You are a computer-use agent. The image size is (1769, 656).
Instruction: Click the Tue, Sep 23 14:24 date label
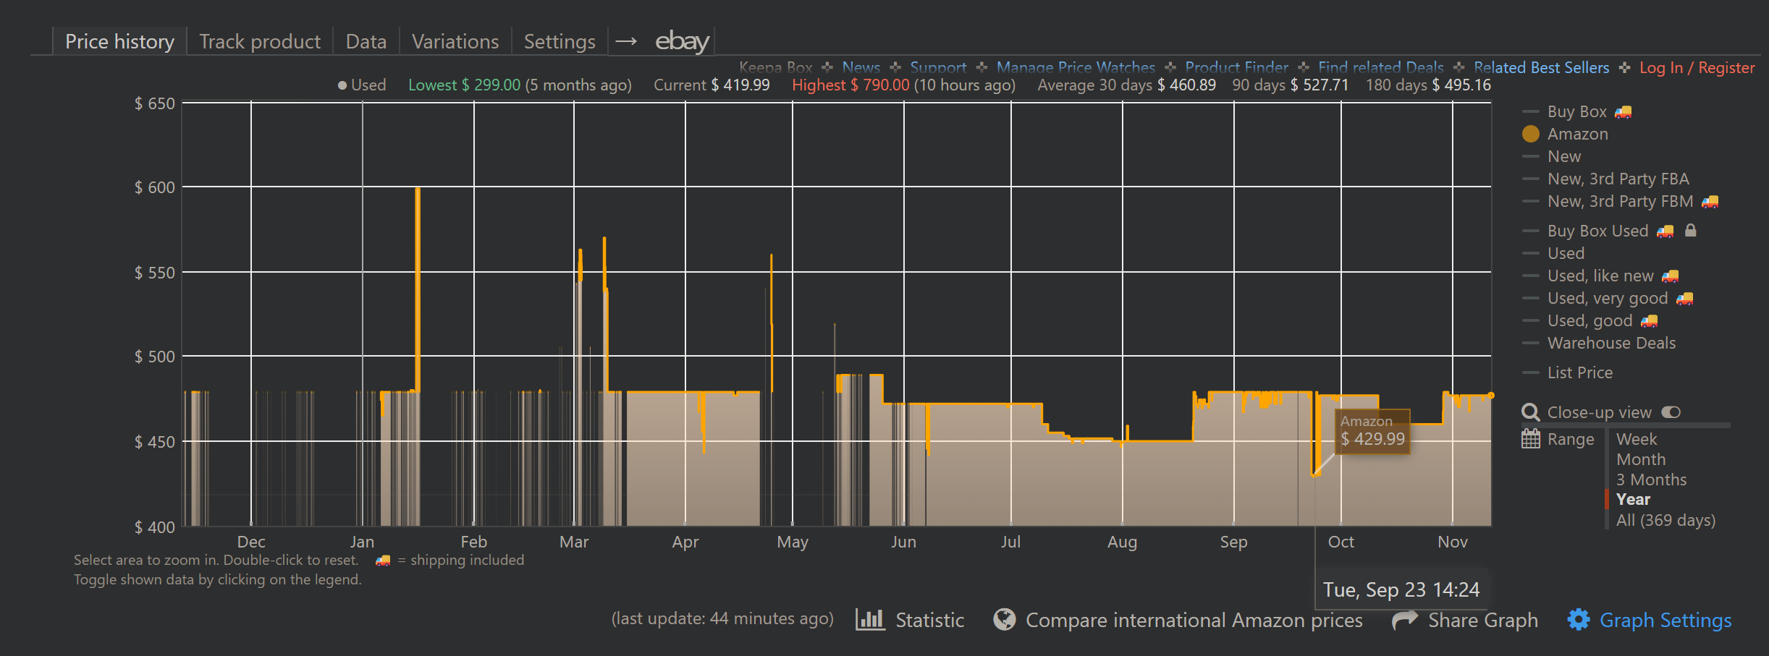(x=1401, y=589)
